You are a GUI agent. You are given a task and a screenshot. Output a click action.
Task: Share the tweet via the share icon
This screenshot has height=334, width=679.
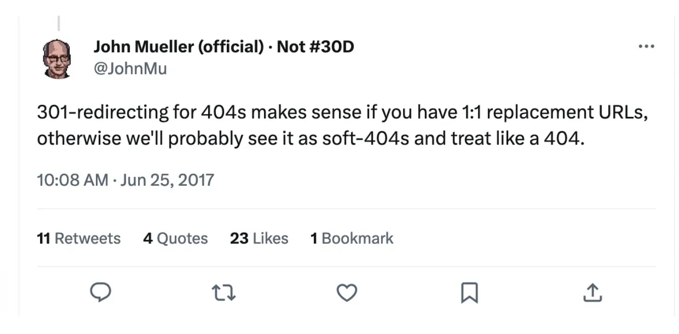point(592,292)
